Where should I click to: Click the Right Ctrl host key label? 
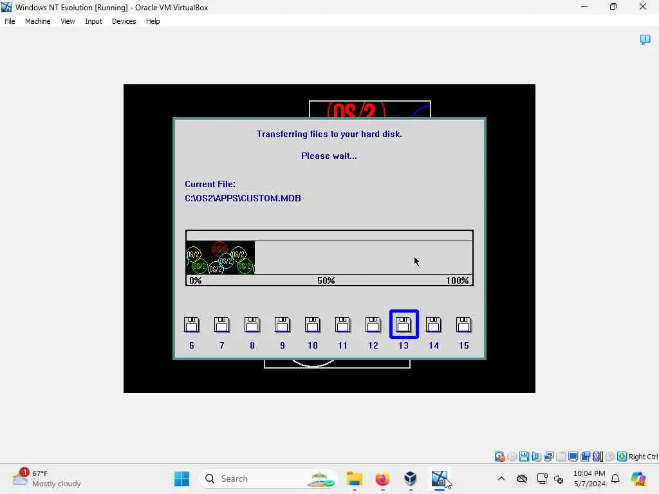click(x=643, y=457)
